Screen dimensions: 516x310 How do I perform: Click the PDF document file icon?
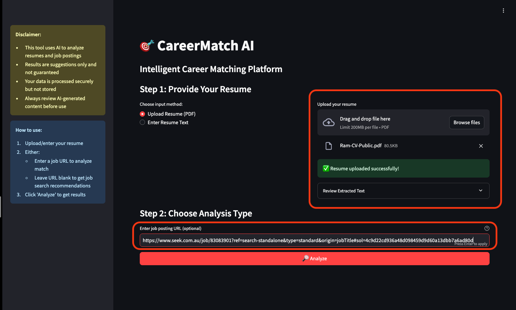[x=328, y=146]
